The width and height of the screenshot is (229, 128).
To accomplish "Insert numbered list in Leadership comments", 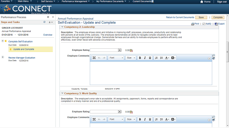I will click(x=156, y=58).
